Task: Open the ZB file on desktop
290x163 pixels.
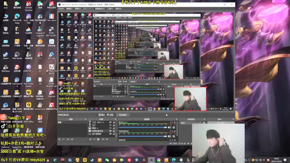Action: click(40, 81)
